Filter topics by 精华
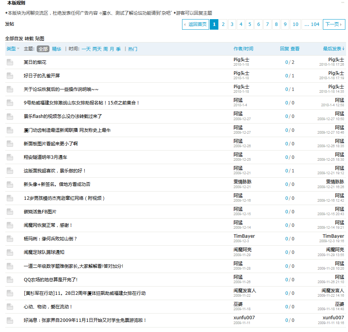 [x=57, y=49]
